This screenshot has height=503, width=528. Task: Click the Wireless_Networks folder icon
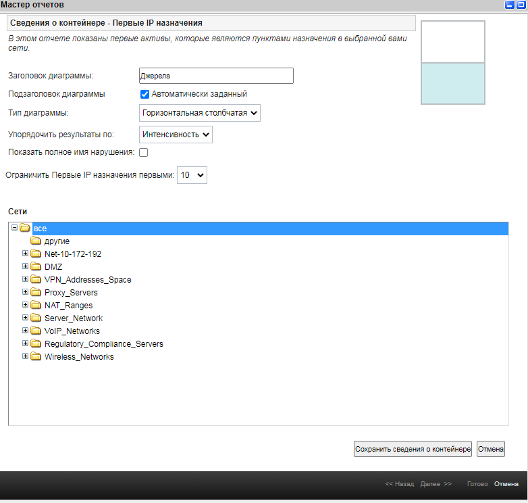pyautogui.click(x=36, y=356)
